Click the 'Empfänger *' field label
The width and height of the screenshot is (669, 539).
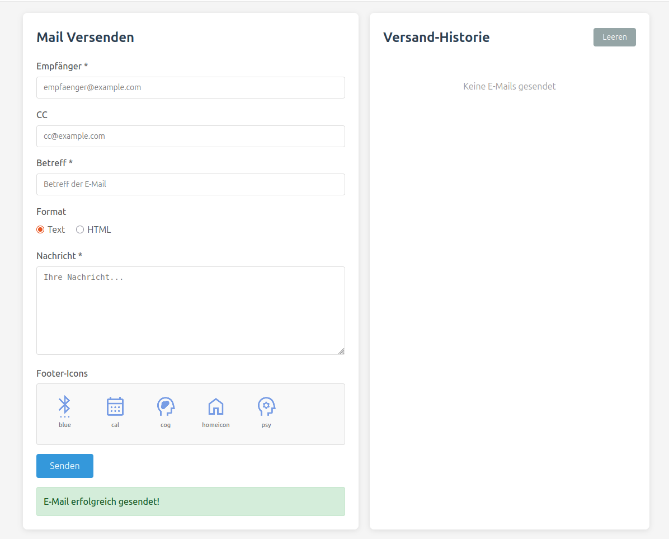click(62, 66)
